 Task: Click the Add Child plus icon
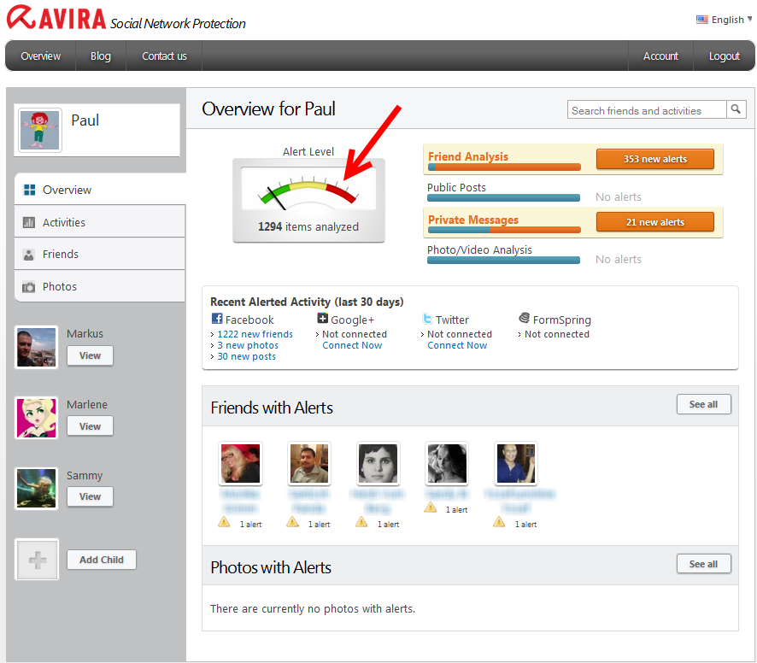(36, 560)
